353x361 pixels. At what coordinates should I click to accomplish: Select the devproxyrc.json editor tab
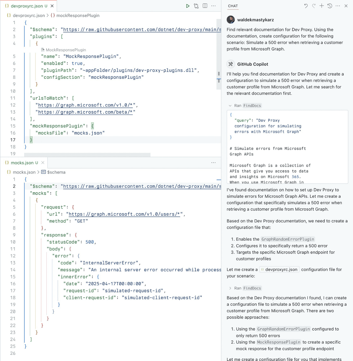tap(29, 6)
